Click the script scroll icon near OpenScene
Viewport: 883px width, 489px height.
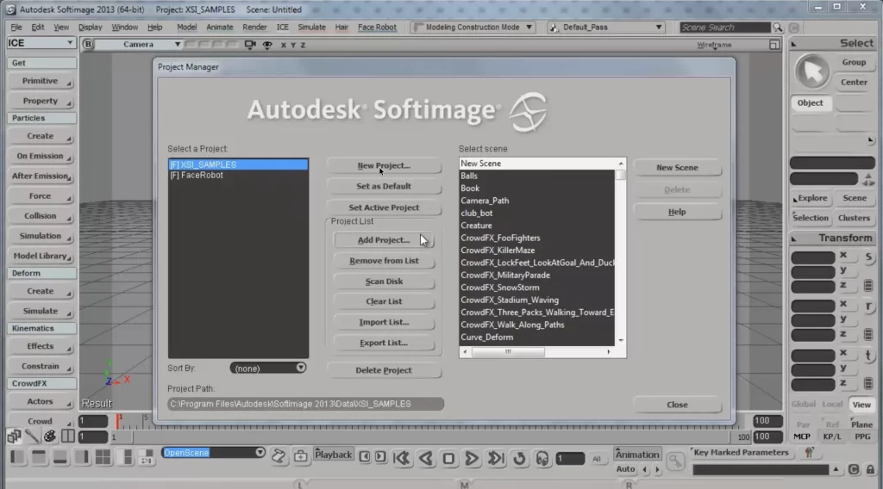pos(279,455)
